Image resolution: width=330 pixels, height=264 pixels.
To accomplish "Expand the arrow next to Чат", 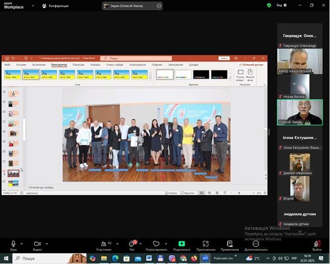I will (x=140, y=244).
